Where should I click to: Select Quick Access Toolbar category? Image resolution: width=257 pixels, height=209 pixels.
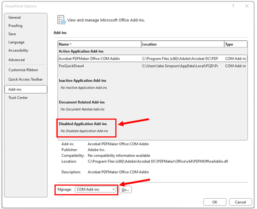[26, 79]
